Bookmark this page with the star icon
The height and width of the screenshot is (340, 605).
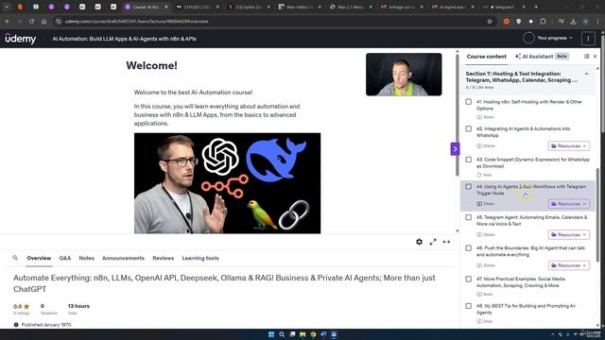click(490, 21)
